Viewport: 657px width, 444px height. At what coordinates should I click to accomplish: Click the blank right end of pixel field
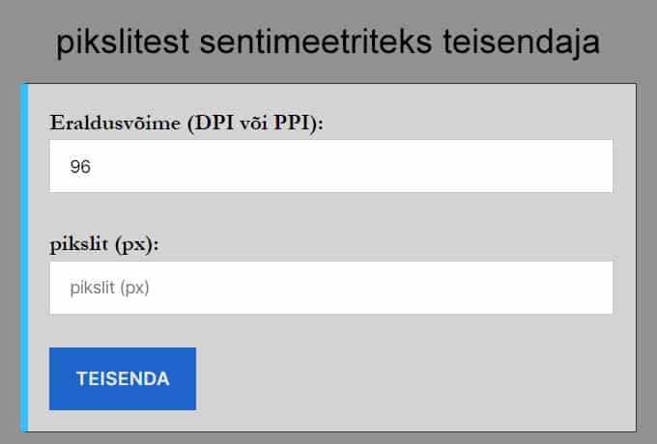click(560, 288)
